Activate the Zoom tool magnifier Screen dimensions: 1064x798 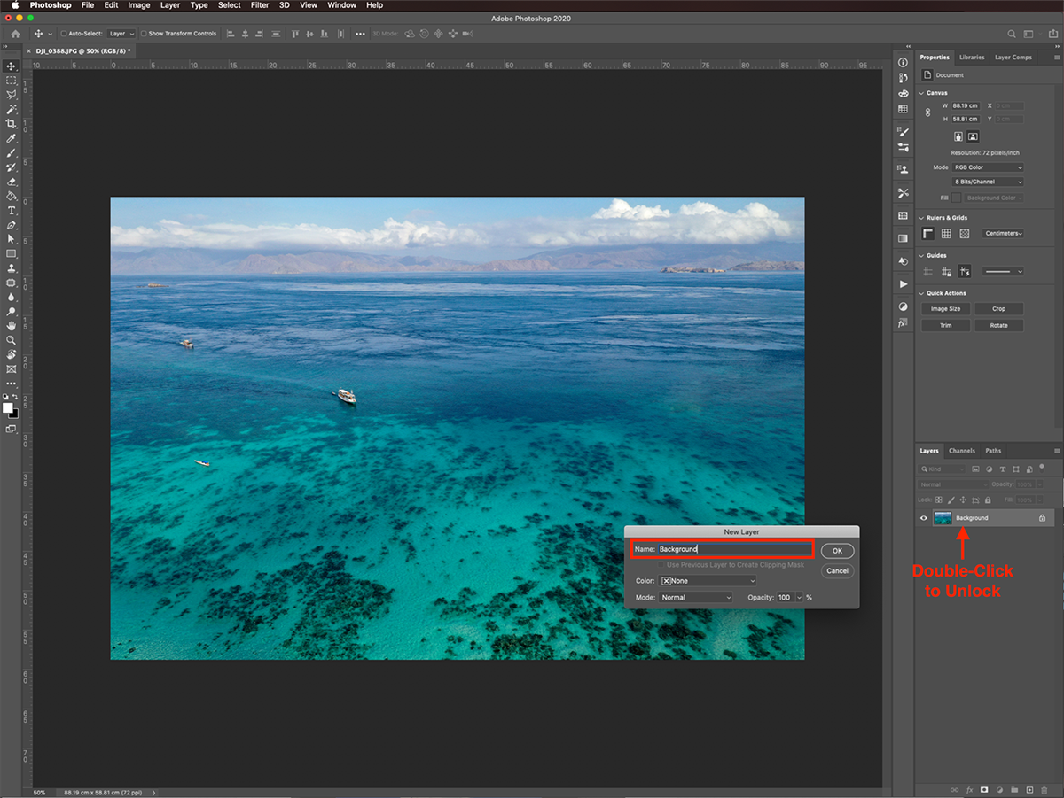click(x=12, y=340)
